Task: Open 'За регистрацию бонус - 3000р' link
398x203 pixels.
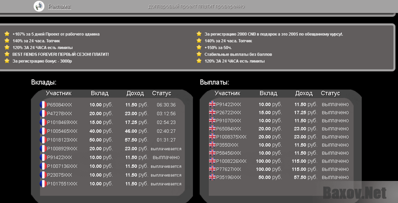Action: (x=42, y=61)
